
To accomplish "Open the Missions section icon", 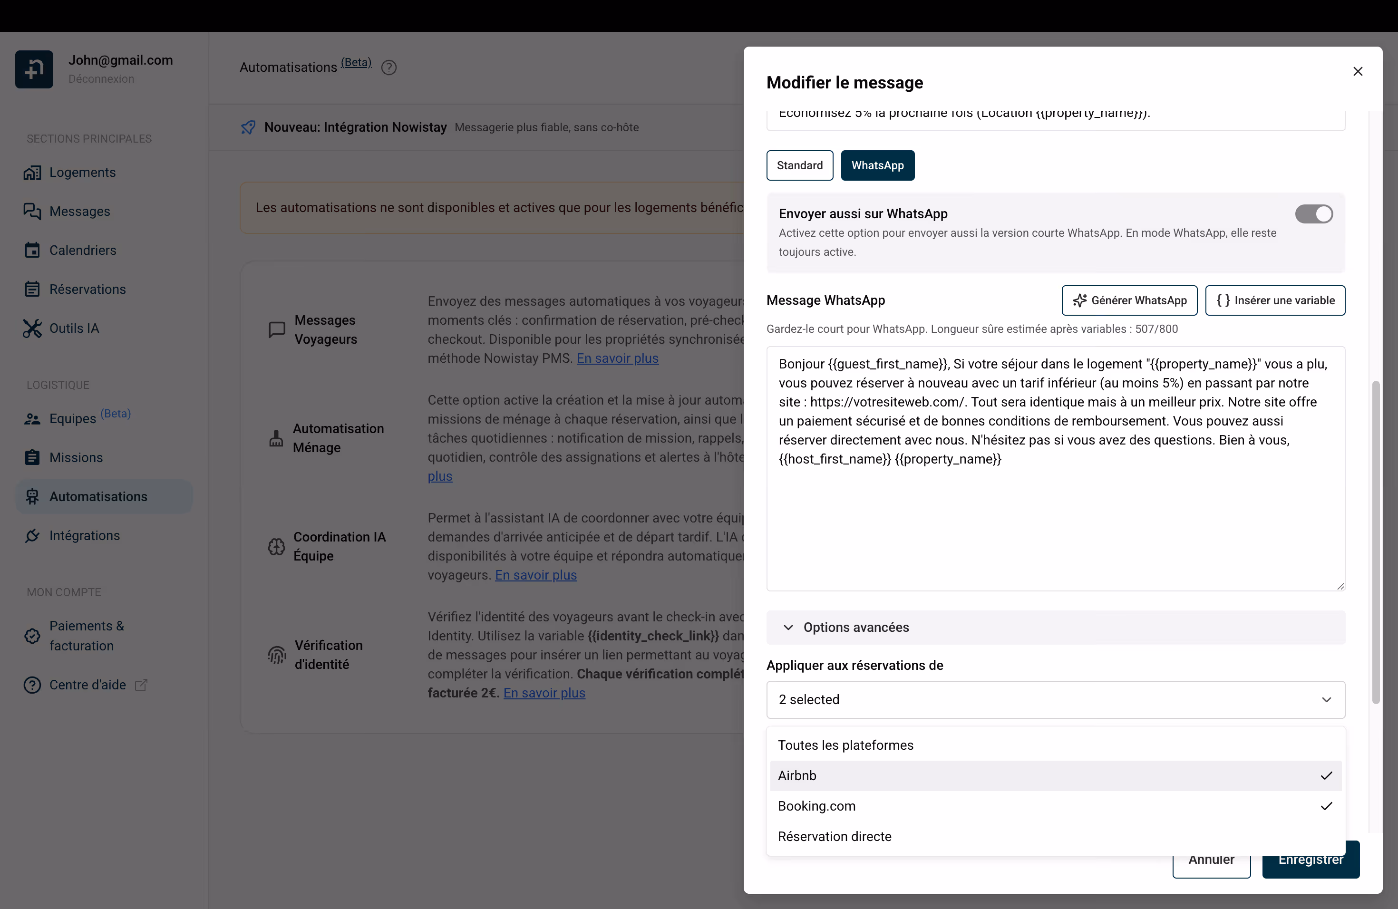I will coord(33,457).
